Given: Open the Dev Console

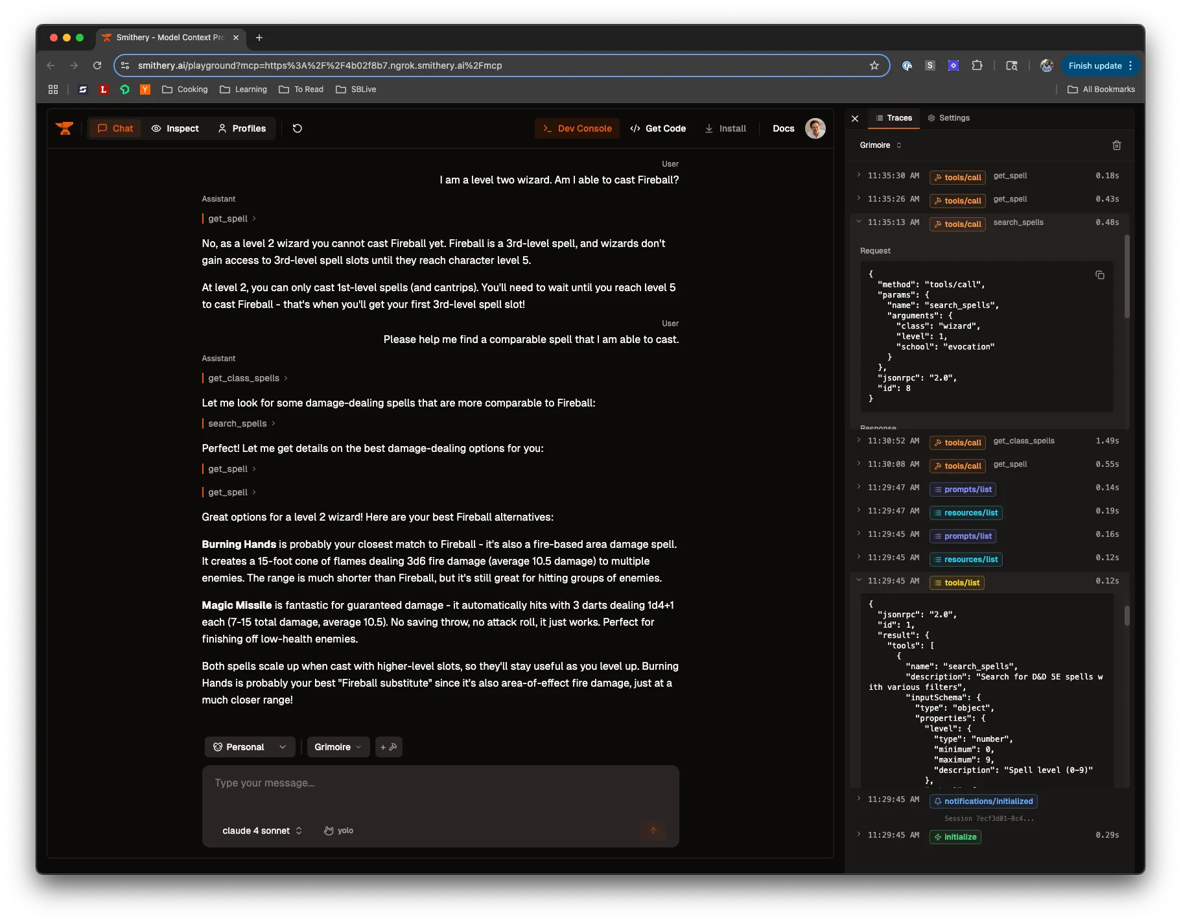Looking at the screenshot, I should 577,128.
